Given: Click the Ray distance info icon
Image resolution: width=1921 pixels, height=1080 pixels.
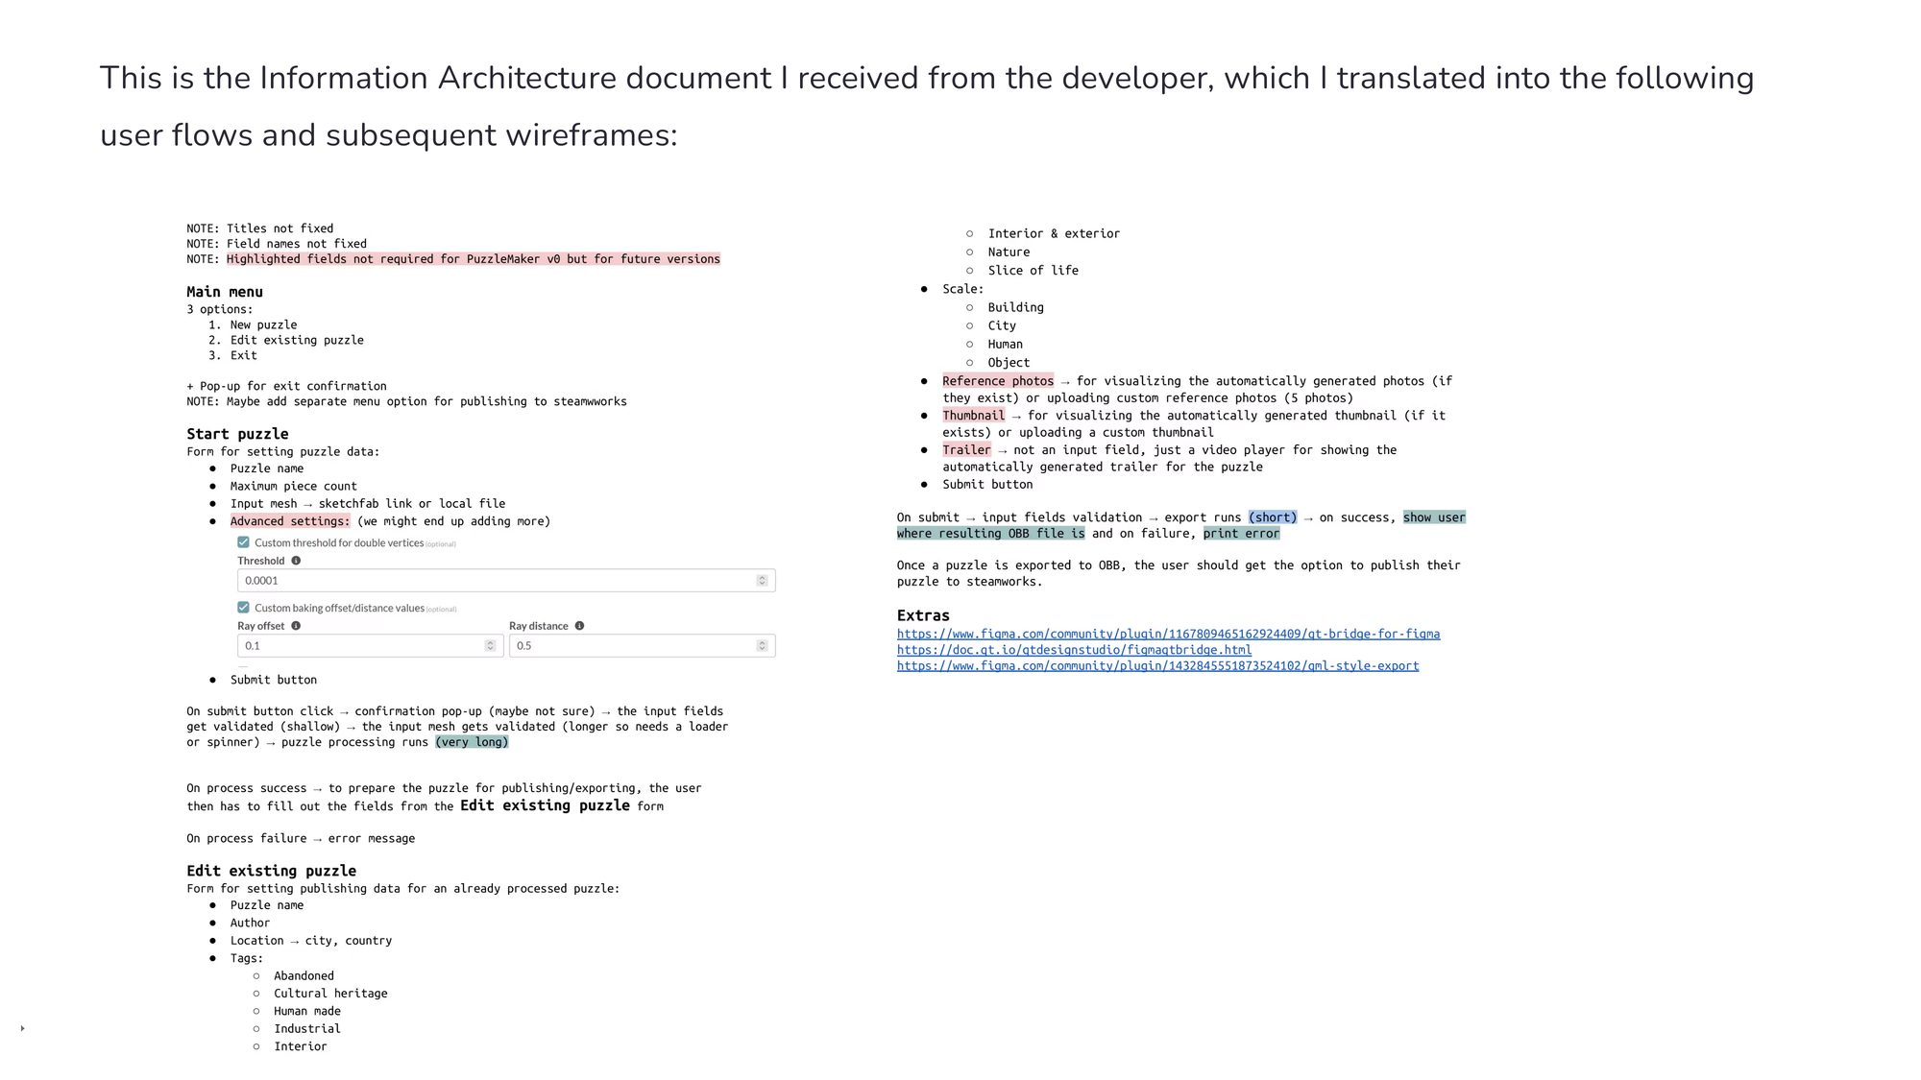Looking at the screenshot, I should point(579,626).
